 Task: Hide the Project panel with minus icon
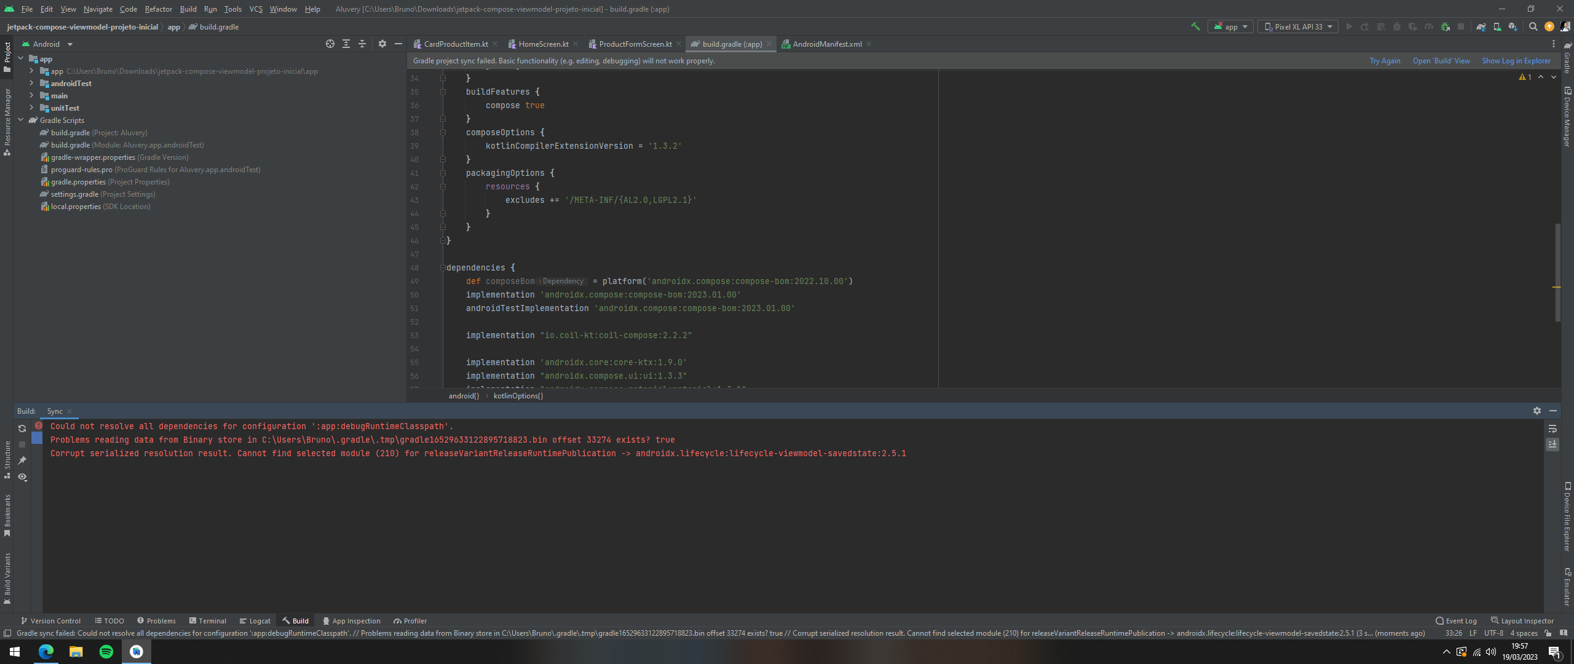click(398, 44)
